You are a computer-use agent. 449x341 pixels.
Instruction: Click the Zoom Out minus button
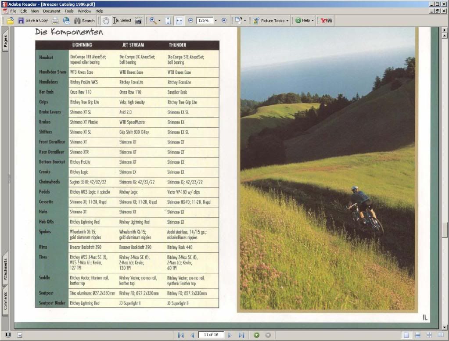coord(190,21)
